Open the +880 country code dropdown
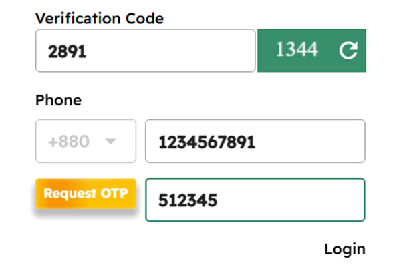This screenshot has height=267, width=401. pyautogui.click(x=86, y=141)
